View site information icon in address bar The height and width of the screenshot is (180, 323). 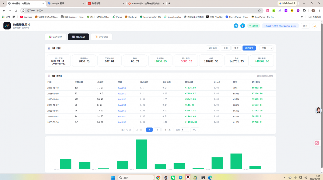point(23,10)
